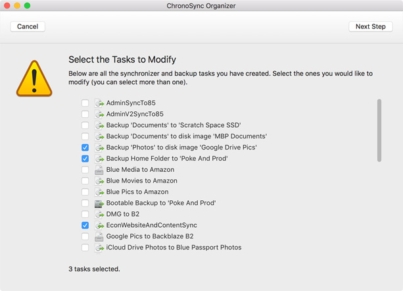
Task: Close the window with the red button
Action: point(7,5)
